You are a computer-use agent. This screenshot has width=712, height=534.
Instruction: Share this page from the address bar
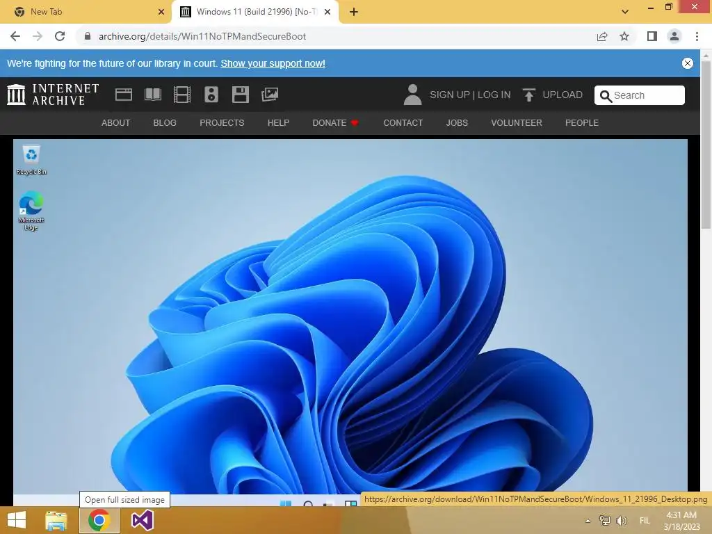tap(602, 36)
